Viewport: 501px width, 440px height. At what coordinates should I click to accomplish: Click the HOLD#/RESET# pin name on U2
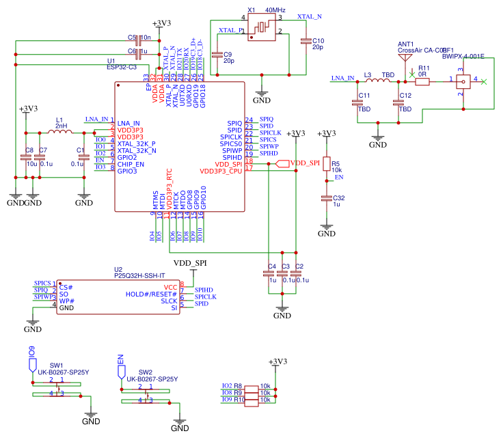coord(151,294)
